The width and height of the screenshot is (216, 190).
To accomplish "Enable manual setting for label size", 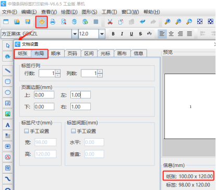I will (x=26, y=131).
